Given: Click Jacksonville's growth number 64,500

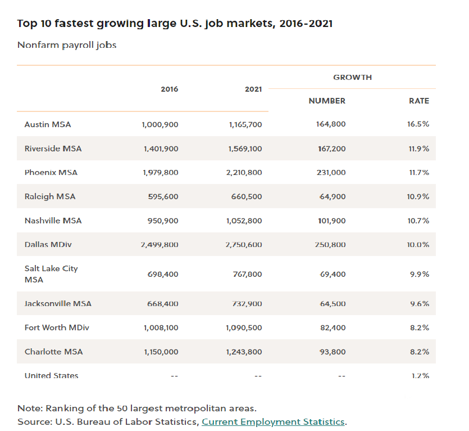Looking at the screenshot, I should pyautogui.click(x=333, y=304).
